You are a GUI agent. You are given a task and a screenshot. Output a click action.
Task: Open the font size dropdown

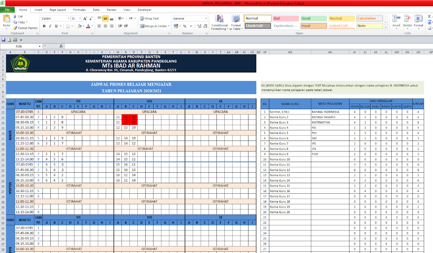pos(80,18)
